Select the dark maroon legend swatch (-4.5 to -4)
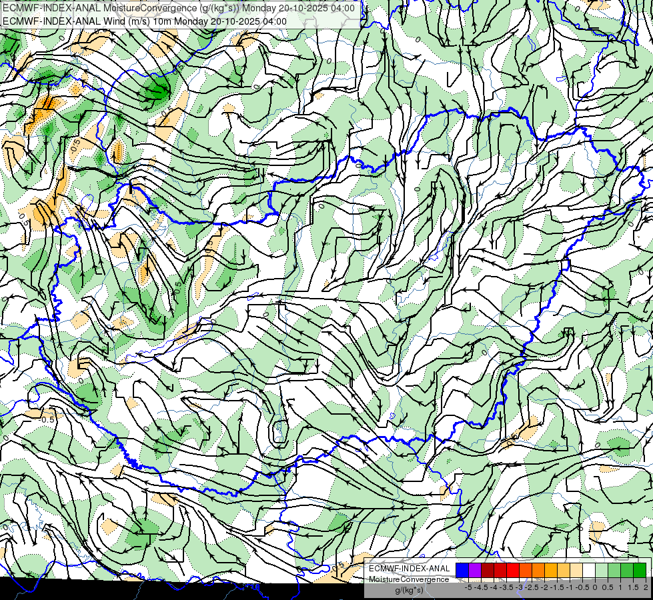653x600 pixels. [x=488, y=571]
